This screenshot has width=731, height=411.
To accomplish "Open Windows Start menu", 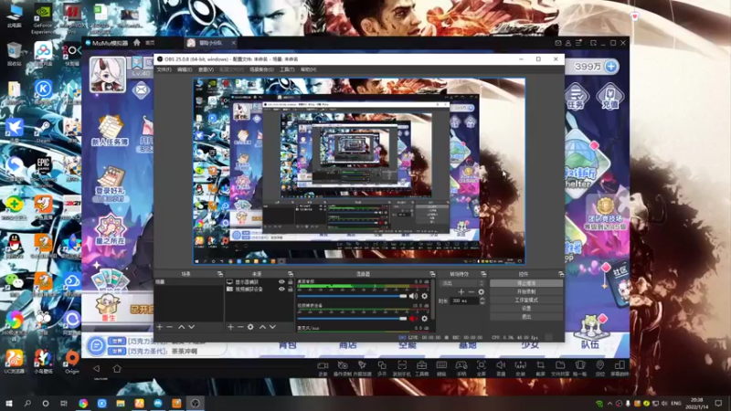I will pyautogui.click(x=8, y=403).
